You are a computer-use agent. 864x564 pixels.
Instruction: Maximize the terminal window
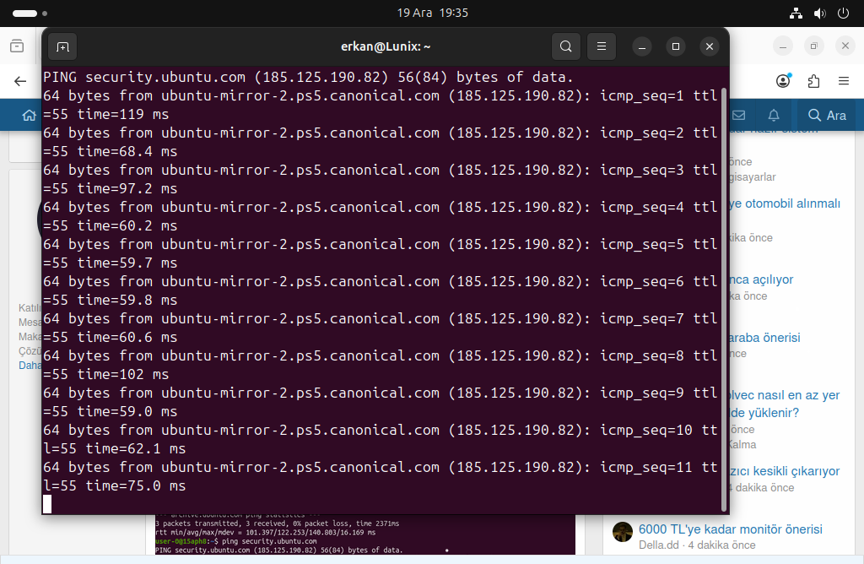click(676, 47)
